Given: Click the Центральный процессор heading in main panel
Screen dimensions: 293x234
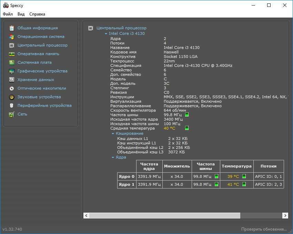Looking at the screenshot, I should (x=121, y=28).
